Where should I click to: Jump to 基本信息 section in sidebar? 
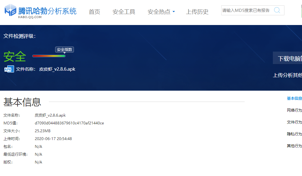click(294, 98)
